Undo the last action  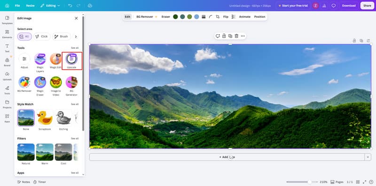click(70, 6)
